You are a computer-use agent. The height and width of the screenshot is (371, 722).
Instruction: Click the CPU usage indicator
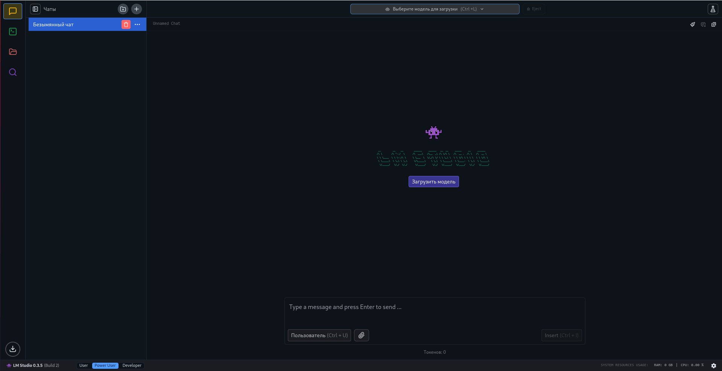692,365
